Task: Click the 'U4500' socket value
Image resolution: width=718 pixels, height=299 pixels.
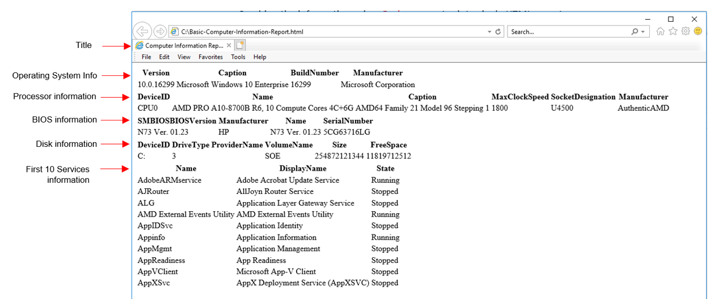Action: (x=562, y=108)
